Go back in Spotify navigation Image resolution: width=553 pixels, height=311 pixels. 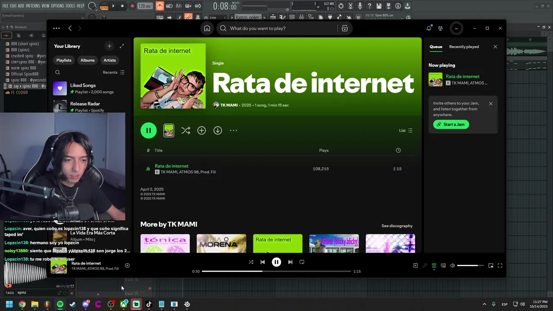pyautogui.click(x=70, y=28)
